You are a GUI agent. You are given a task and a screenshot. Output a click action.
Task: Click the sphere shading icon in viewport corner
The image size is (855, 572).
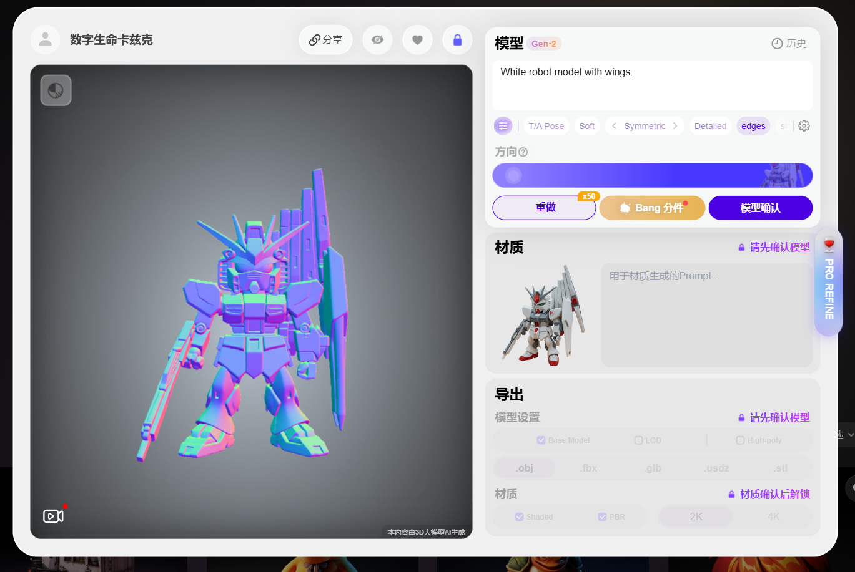(x=56, y=90)
